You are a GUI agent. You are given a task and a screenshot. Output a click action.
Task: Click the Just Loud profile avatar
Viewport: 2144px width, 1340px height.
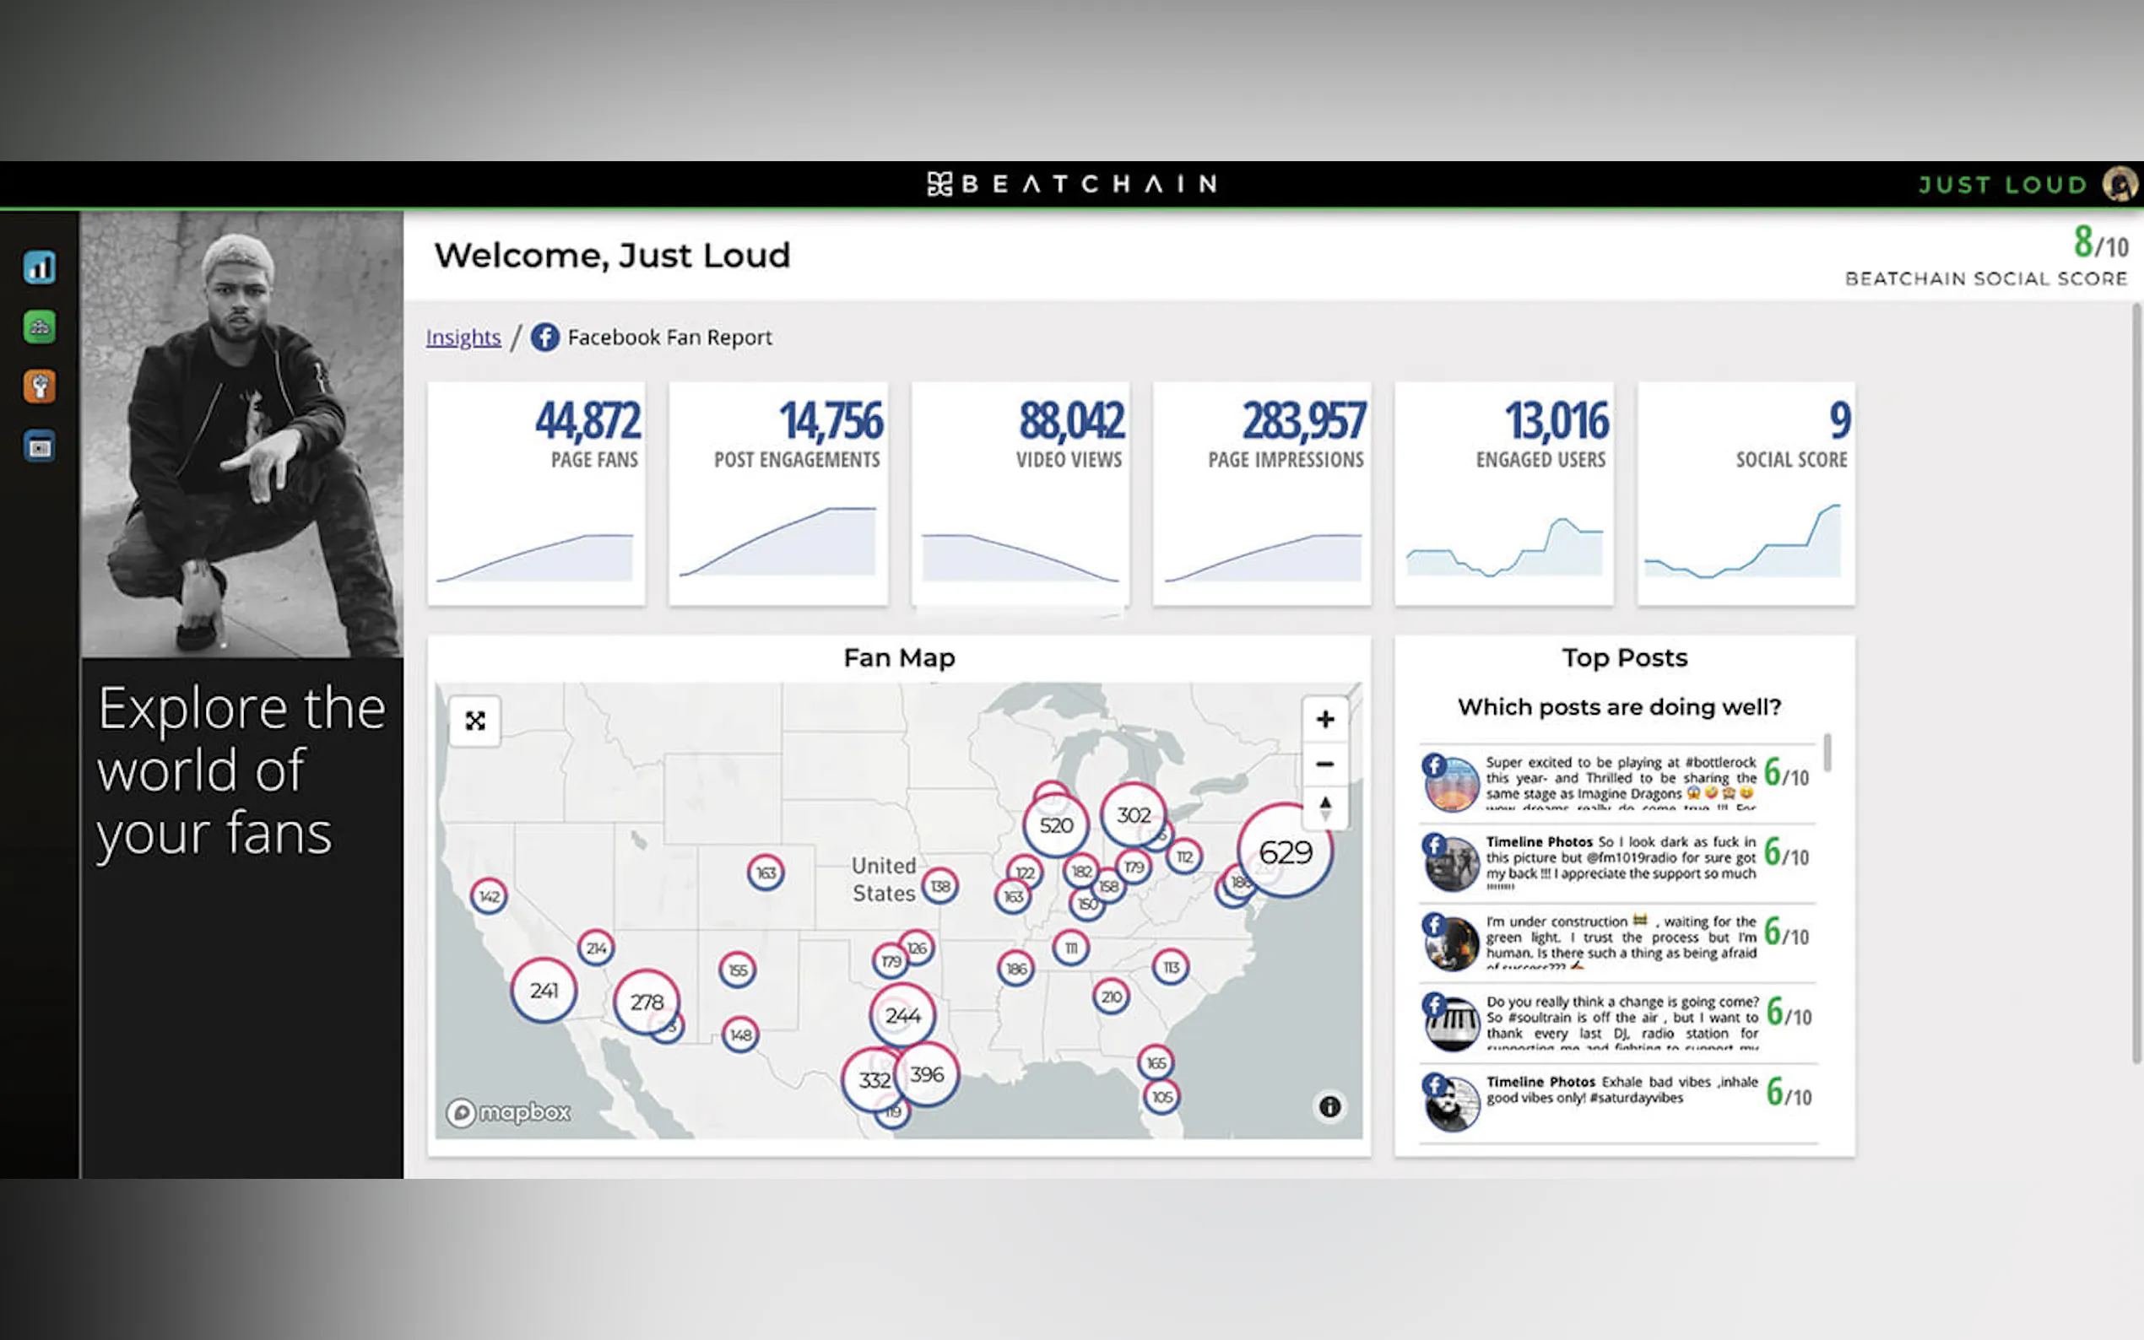[2120, 184]
